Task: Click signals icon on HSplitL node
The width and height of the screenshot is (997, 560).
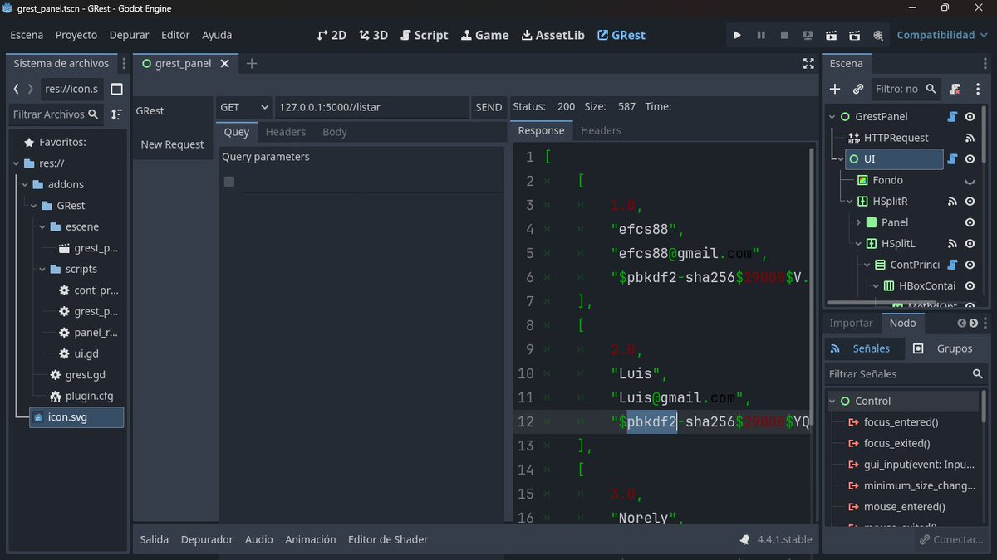Action: (x=953, y=243)
